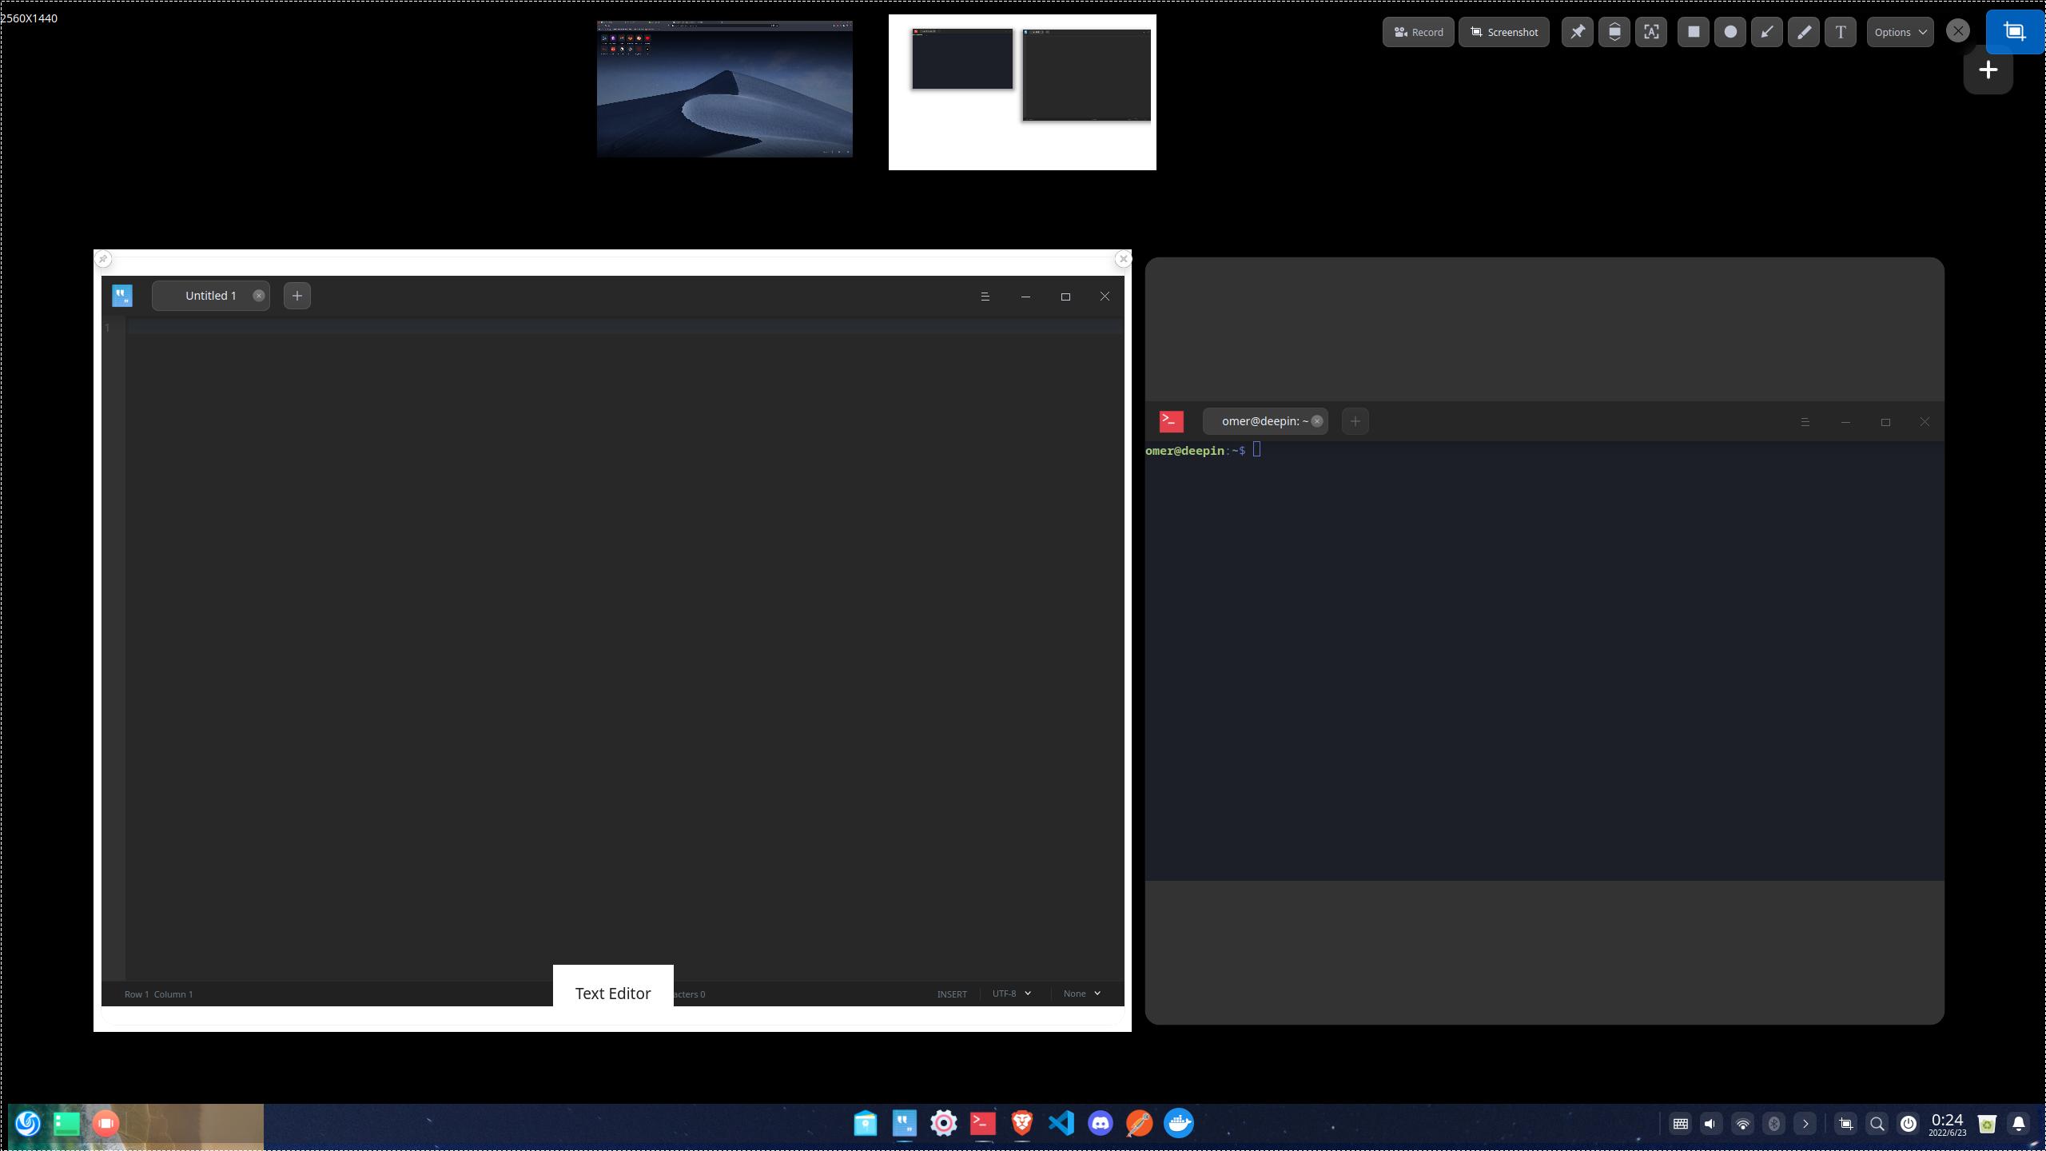Open the UTF-8 encoding dropdown
2046x1151 pixels.
[1011, 994]
